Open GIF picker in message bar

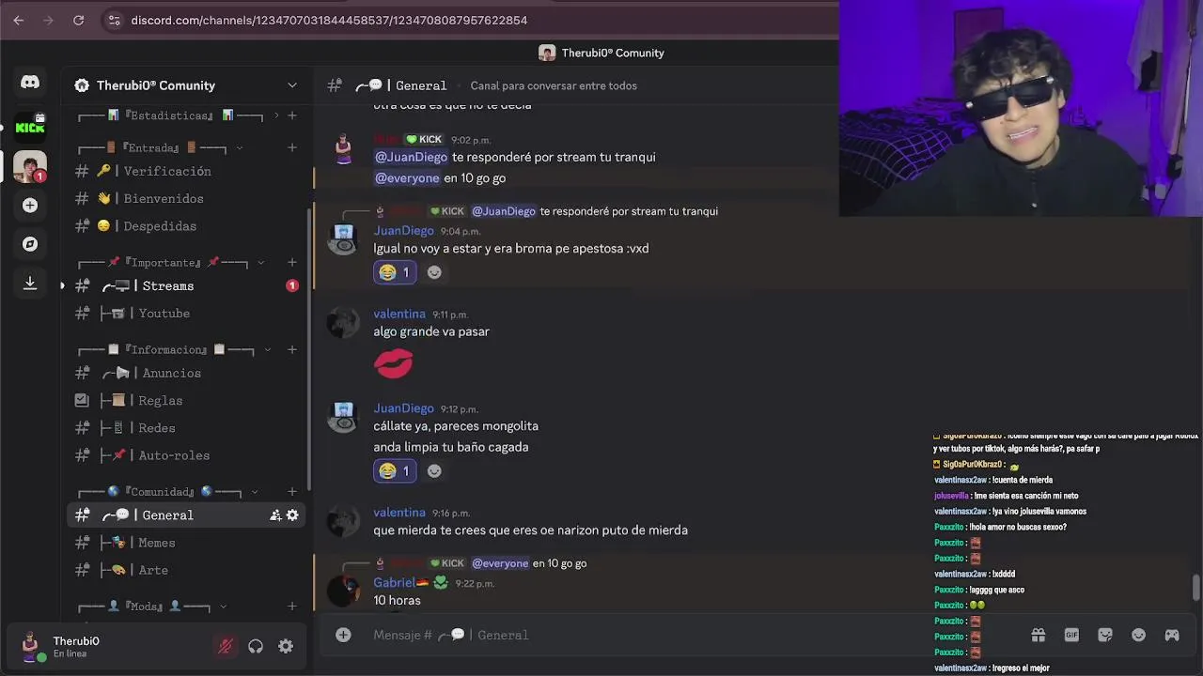(1071, 635)
